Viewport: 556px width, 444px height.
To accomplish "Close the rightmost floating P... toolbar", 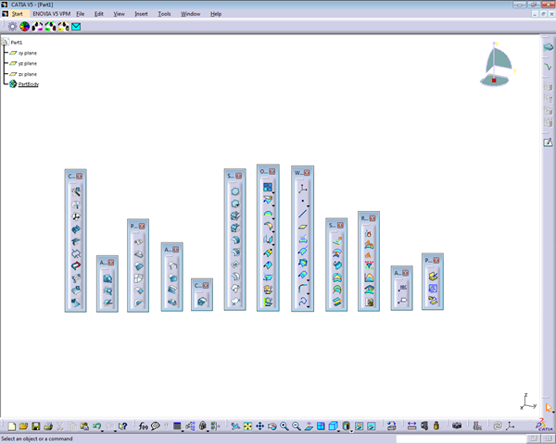I will click(x=437, y=260).
